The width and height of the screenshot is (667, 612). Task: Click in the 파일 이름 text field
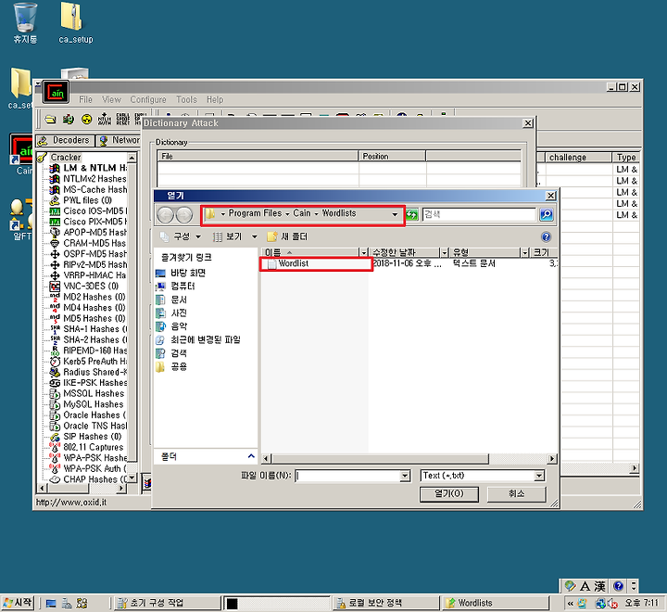point(348,476)
